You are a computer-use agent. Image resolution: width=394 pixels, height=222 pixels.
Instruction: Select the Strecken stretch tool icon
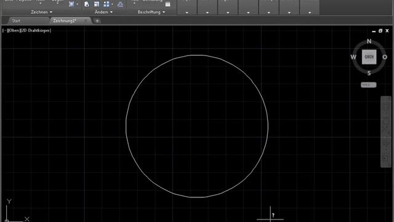pyautogui.click(x=87, y=4)
